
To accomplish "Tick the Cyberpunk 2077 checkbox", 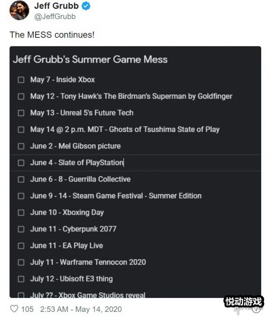I will click(21, 229).
